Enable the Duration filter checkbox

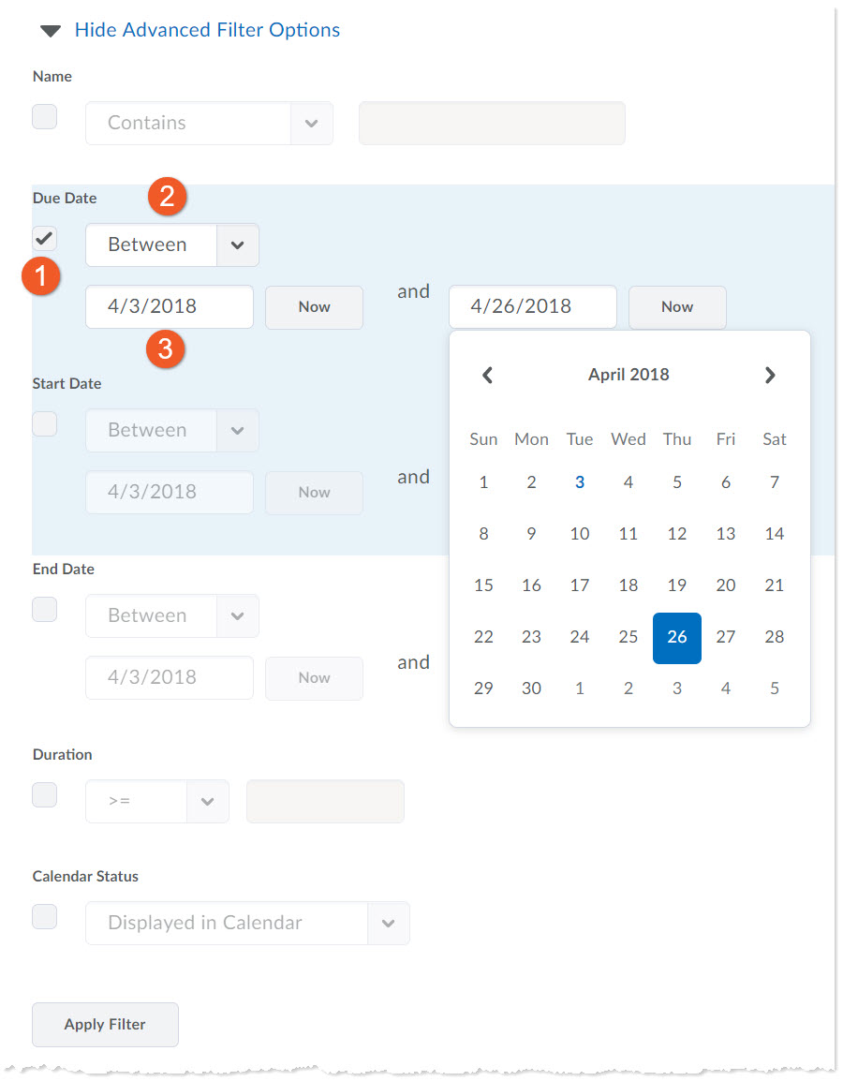(x=45, y=794)
